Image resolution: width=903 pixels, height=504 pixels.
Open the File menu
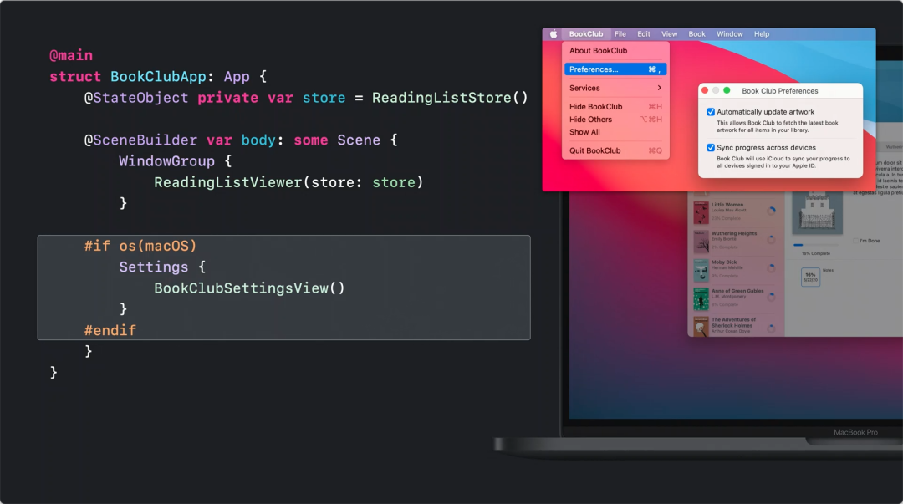click(620, 34)
